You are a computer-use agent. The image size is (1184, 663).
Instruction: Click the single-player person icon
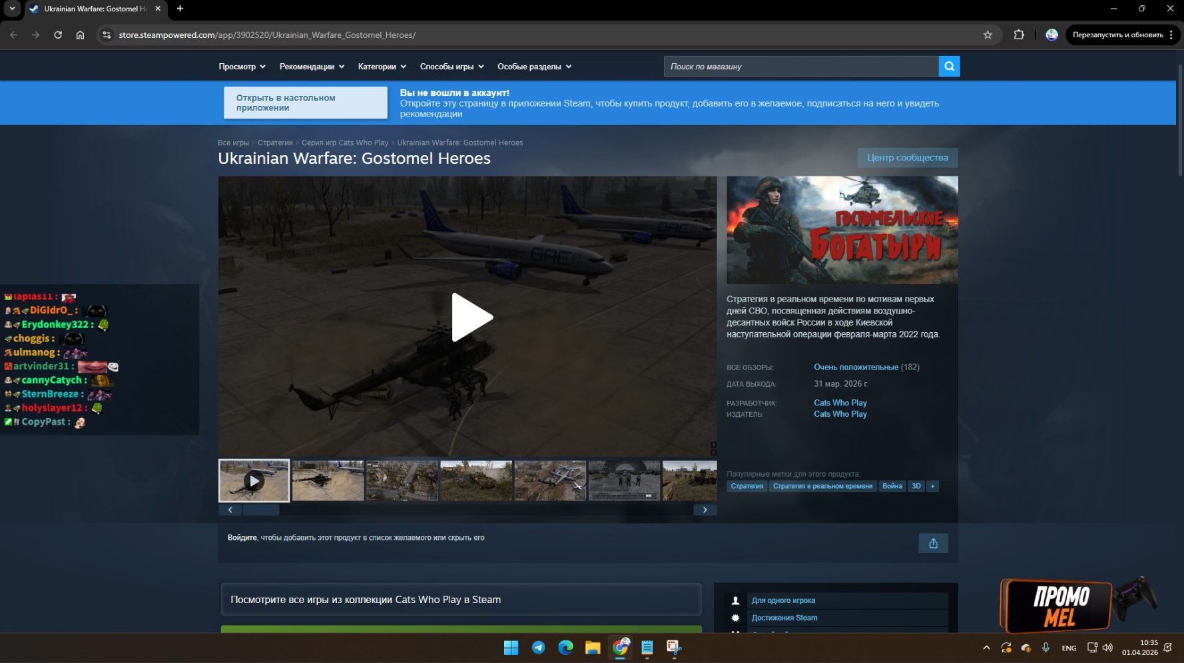pyautogui.click(x=735, y=600)
